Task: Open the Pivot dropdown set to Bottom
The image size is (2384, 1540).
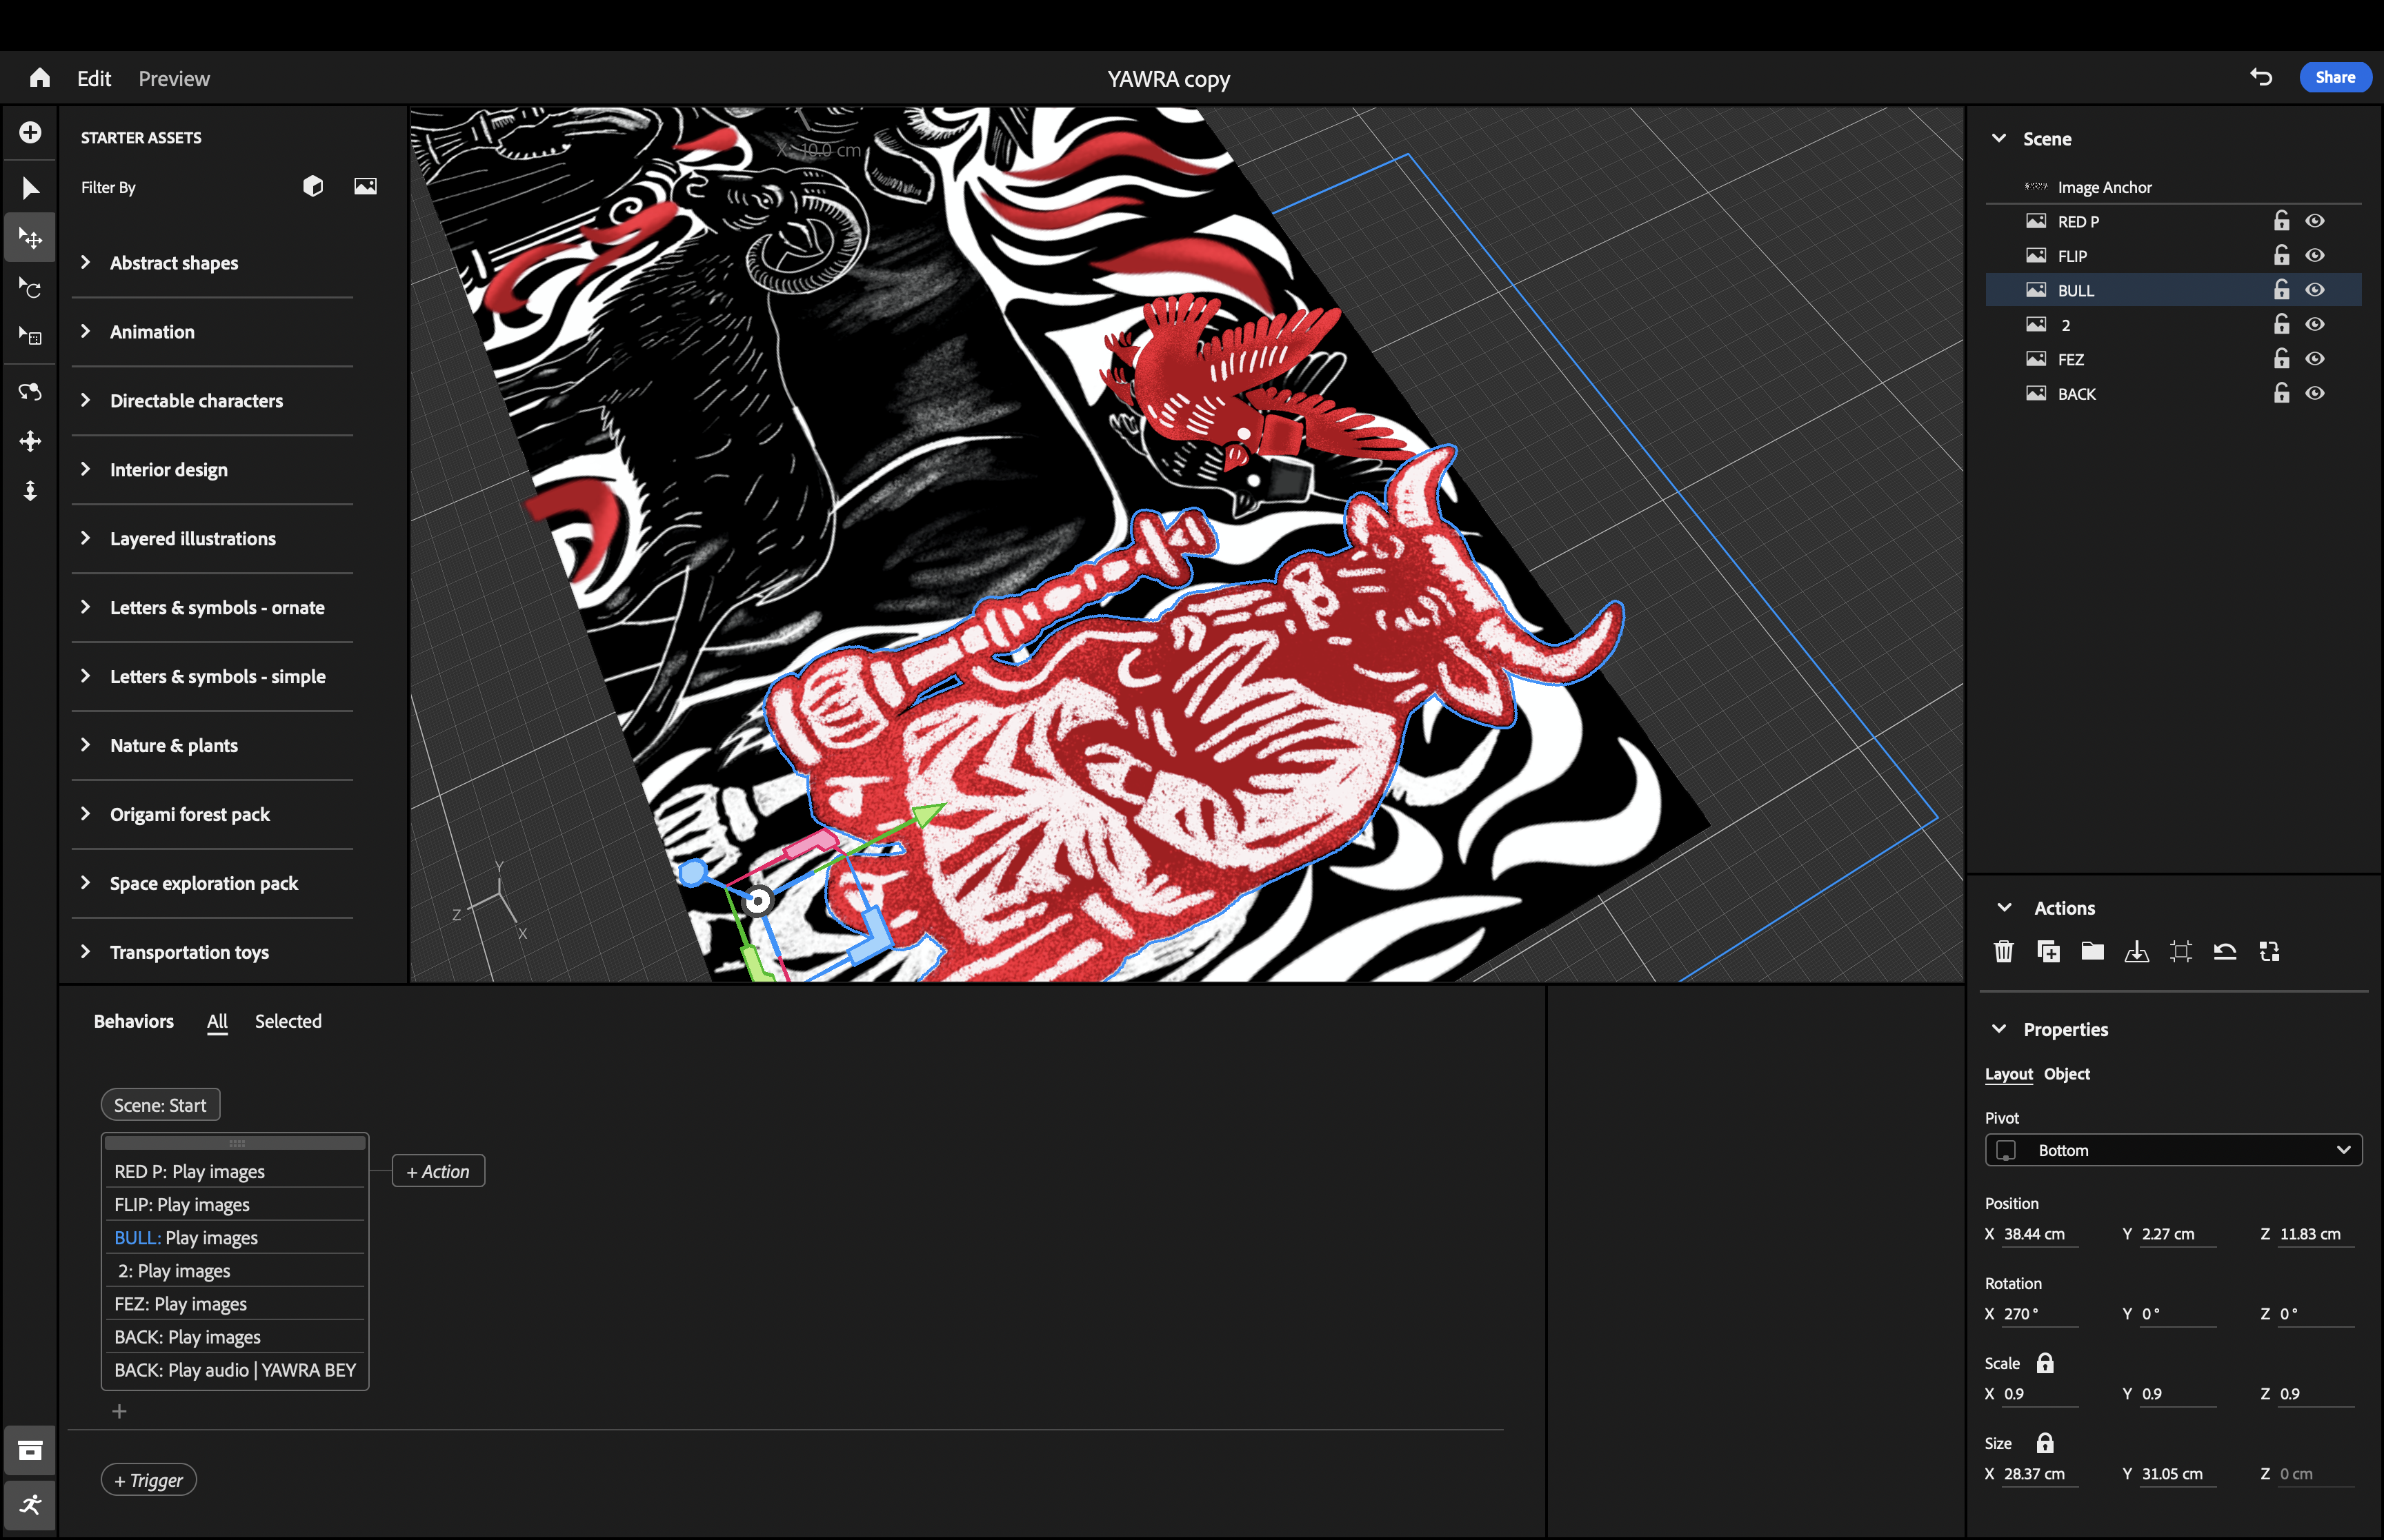Action: 2173,1150
